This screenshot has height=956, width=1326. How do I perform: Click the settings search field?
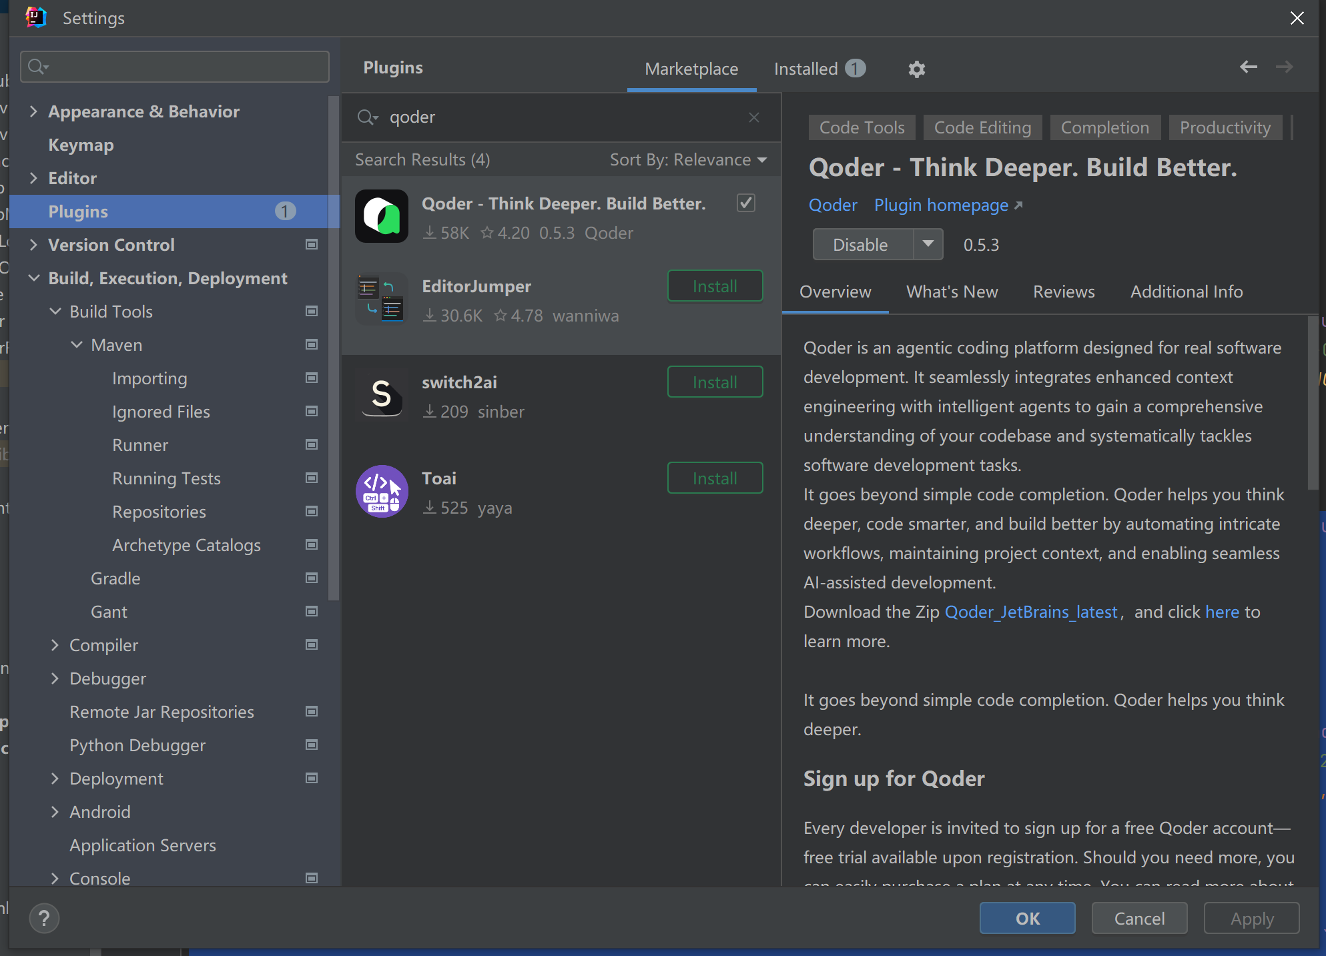point(175,67)
